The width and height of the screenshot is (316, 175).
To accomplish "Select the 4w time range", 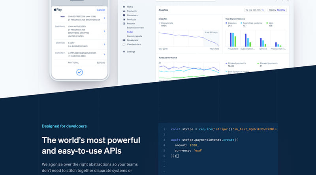I will click(x=250, y=10).
